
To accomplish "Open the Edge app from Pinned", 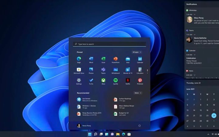I will [79, 60].
